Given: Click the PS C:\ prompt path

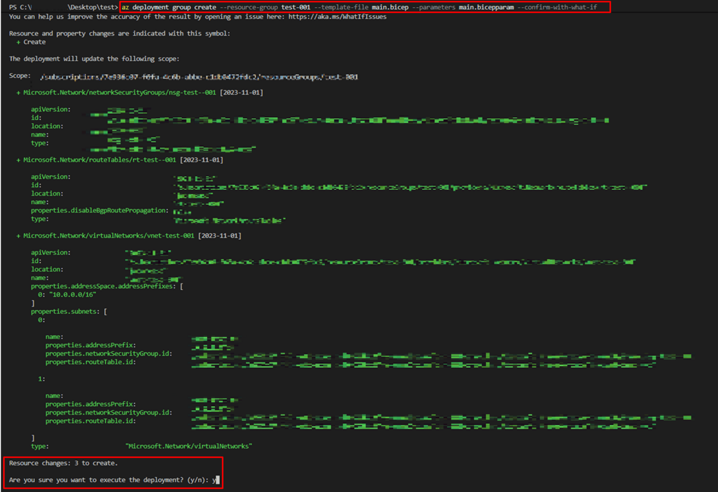Looking at the screenshot, I should click(x=20, y=7).
